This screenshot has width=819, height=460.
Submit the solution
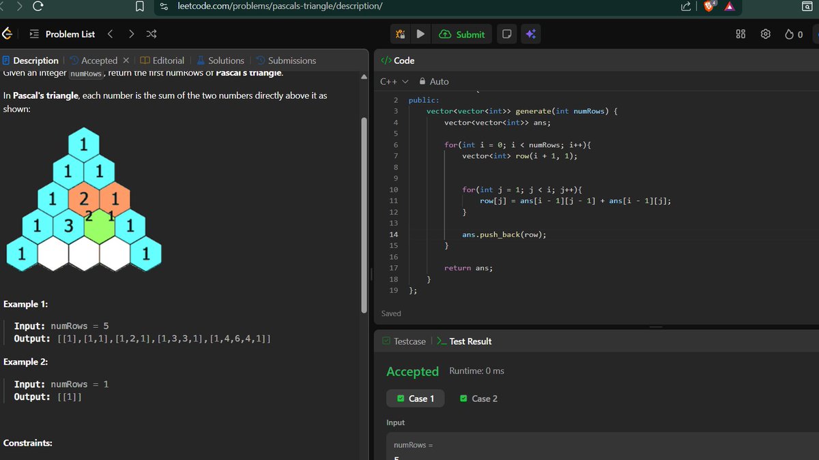coord(462,33)
